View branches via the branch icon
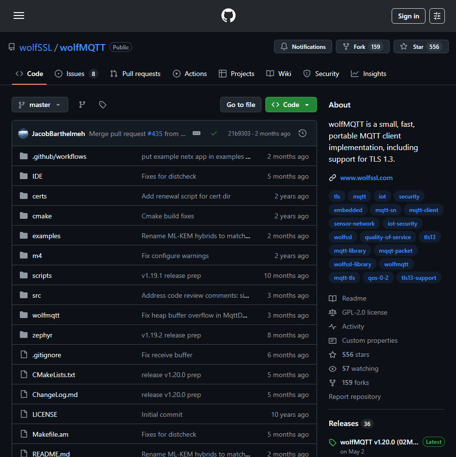Viewport: 456px width, 457px height. (82, 105)
